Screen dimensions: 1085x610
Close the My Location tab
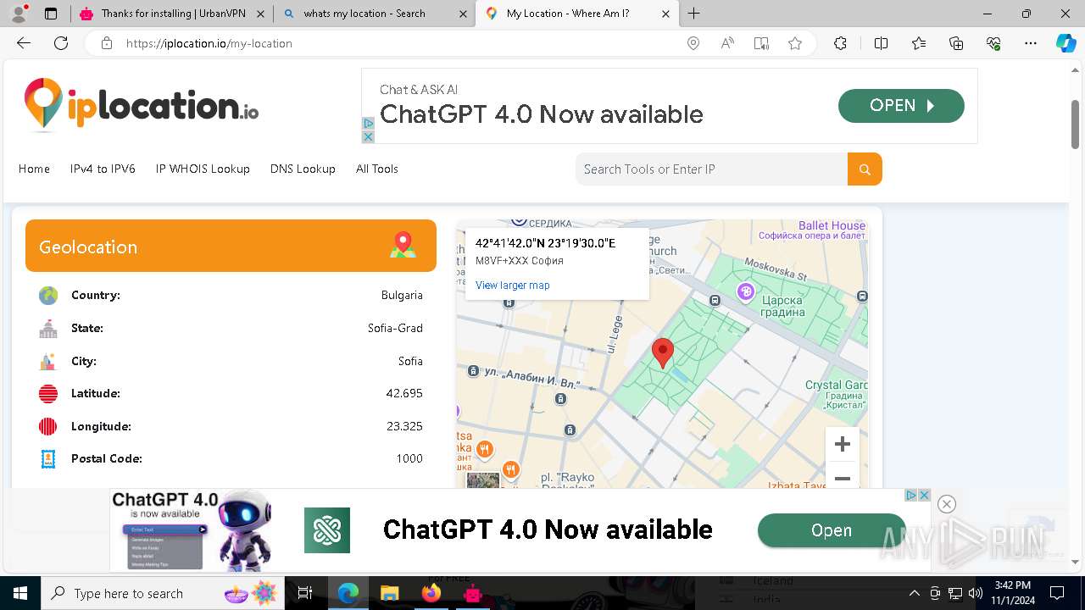[665, 14]
